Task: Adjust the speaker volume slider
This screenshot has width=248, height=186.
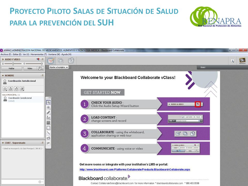Action: point(34,64)
